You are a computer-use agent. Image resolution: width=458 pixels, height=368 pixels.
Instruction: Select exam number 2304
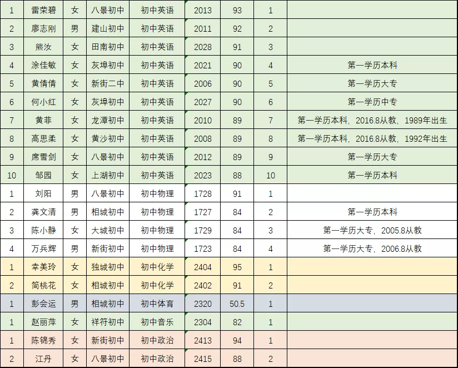point(203,322)
